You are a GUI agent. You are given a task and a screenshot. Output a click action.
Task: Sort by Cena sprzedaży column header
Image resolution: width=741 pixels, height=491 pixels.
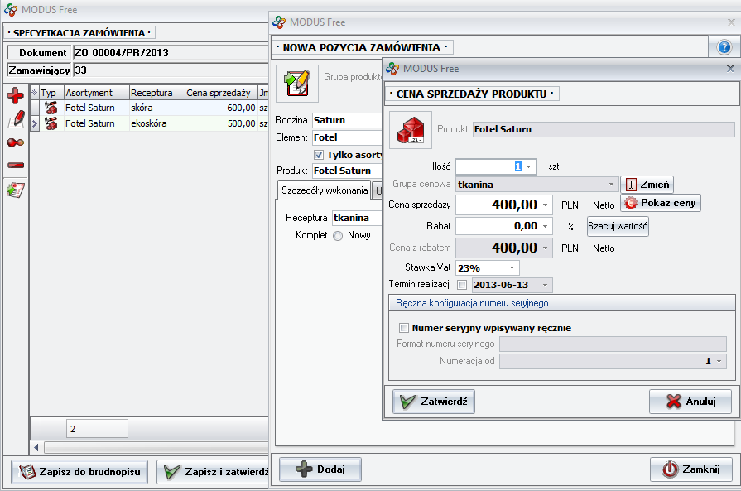point(219,93)
